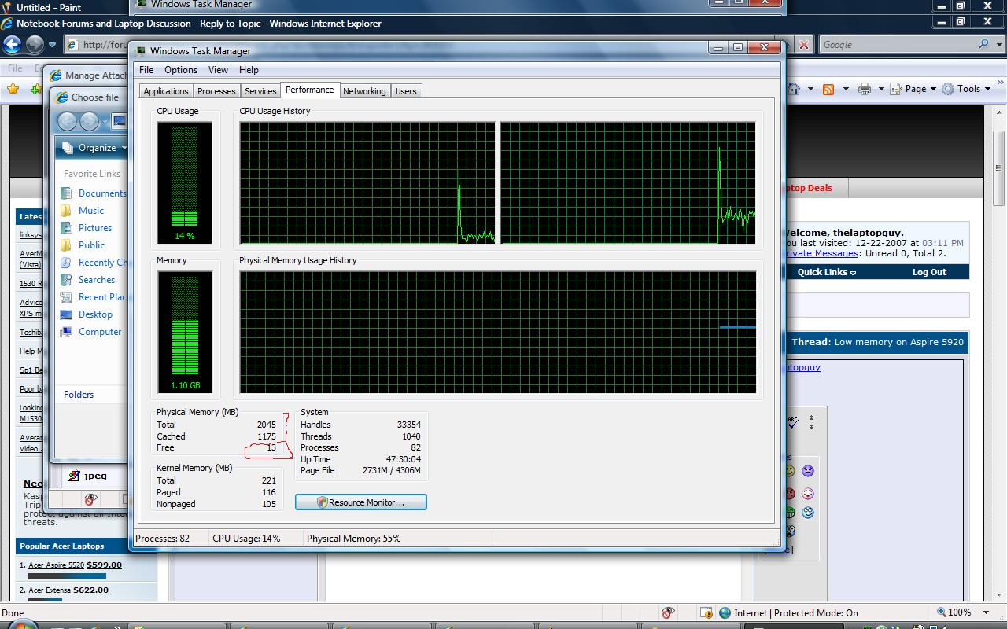The image size is (1007, 629).
Task: Click the red Stop button in Internet Explorer
Action: pyautogui.click(x=803, y=45)
